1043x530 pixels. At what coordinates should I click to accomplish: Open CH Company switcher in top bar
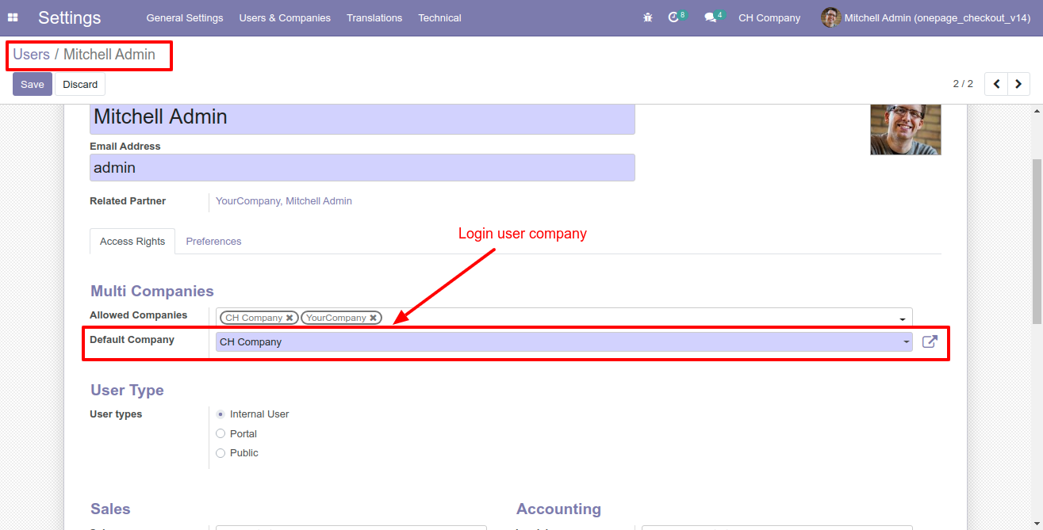click(x=769, y=17)
